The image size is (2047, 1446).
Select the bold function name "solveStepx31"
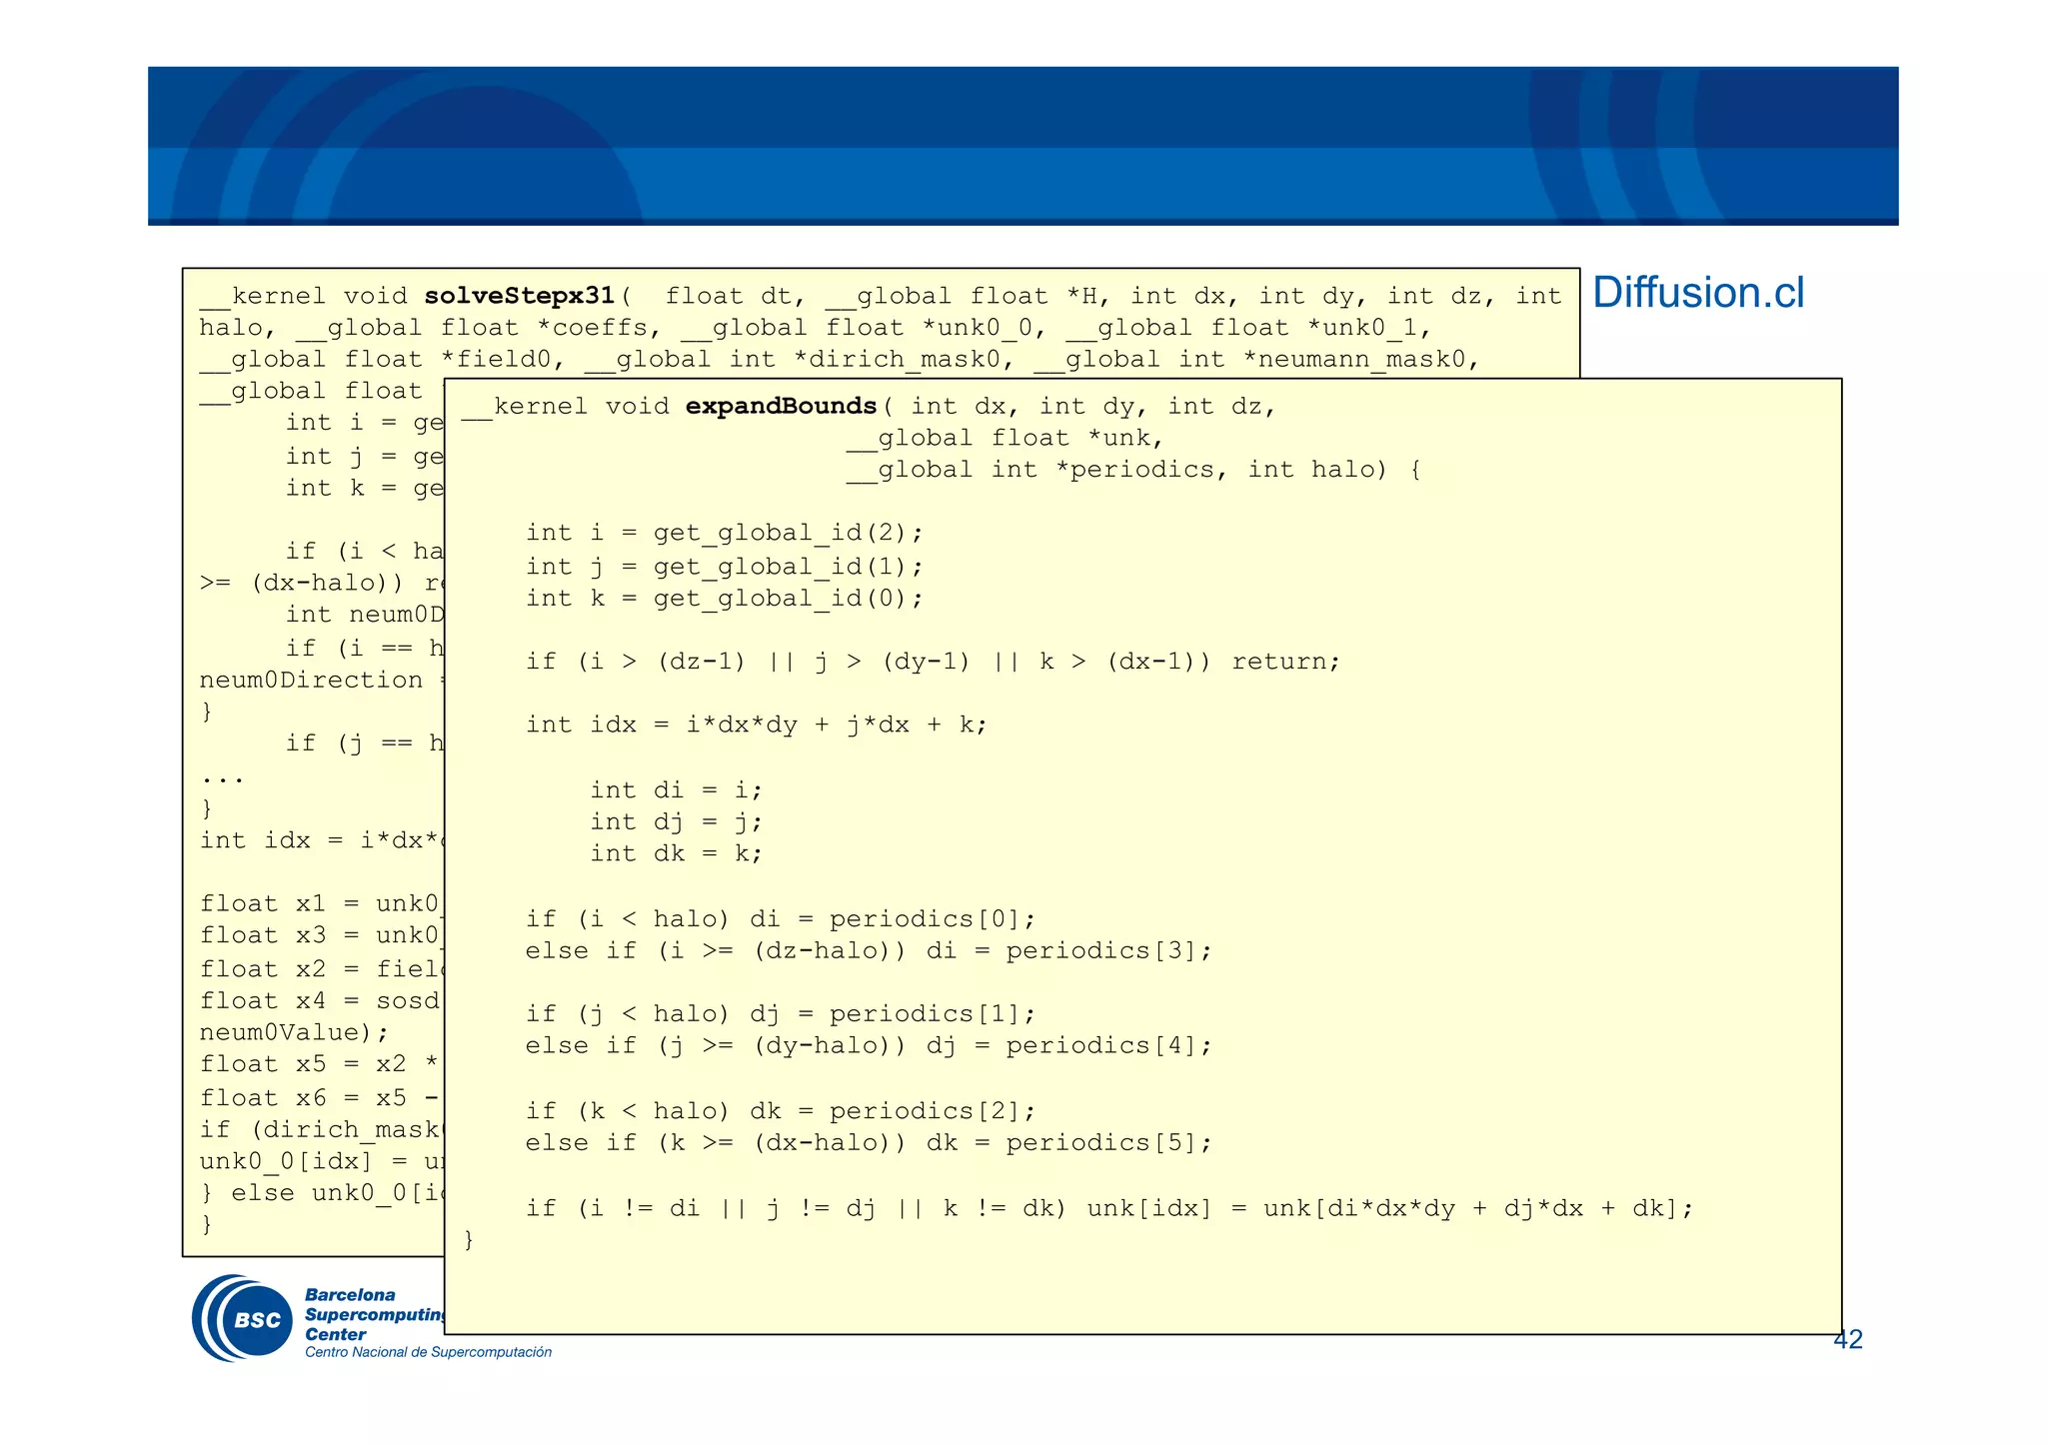(519, 296)
